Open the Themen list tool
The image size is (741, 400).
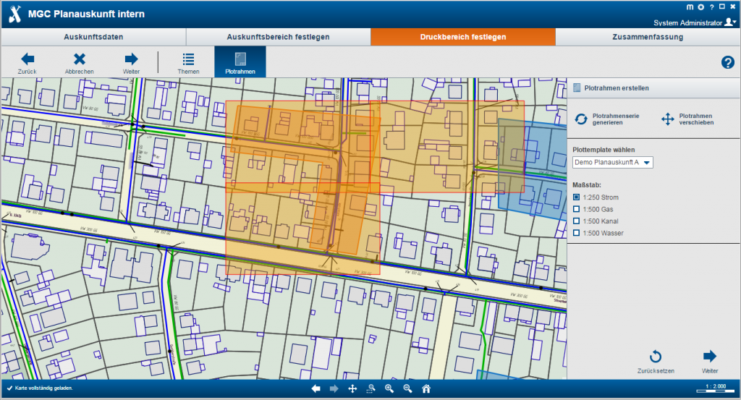pyautogui.click(x=188, y=61)
